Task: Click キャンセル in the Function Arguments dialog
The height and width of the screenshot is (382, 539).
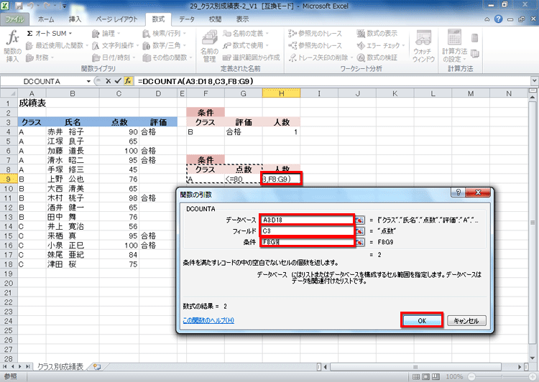Action: tap(466, 320)
